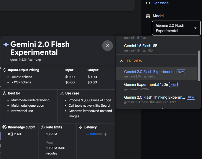Click the NEW badge on Flash Thinking row
This screenshot has height=159, width=202.
coord(191,97)
